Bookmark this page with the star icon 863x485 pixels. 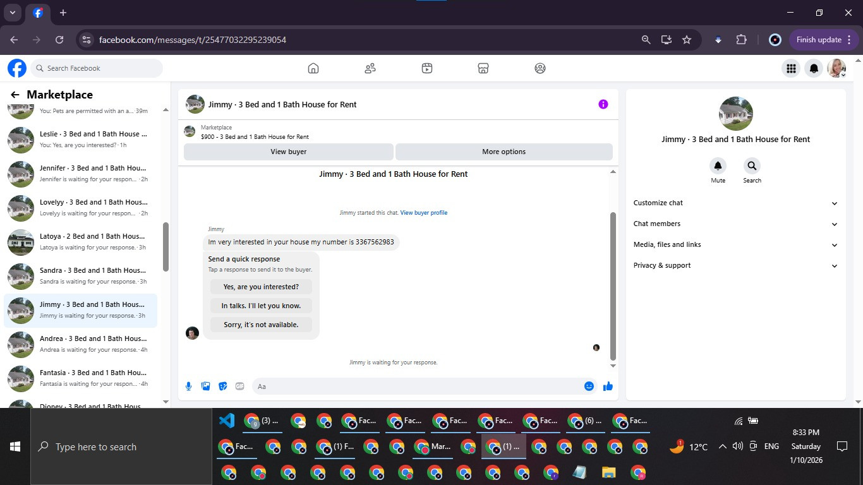(x=687, y=40)
